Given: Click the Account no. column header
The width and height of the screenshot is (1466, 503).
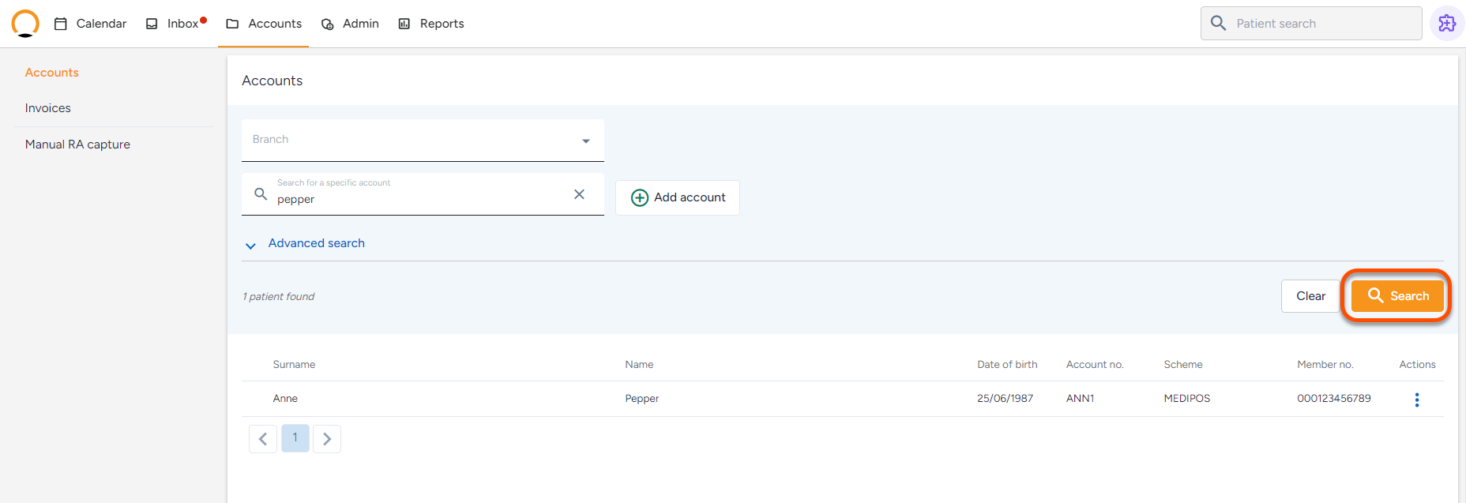Looking at the screenshot, I should 1095,365.
